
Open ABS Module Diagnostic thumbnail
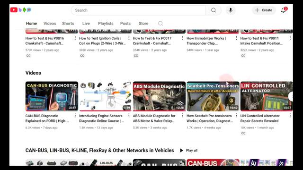click(x=159, y=96)
